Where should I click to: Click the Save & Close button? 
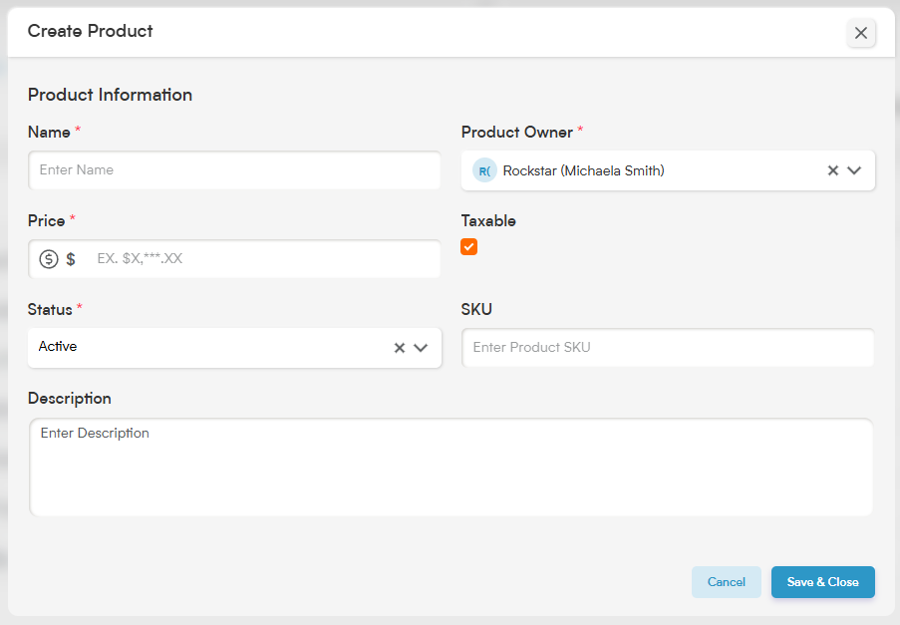coord(822,582)
